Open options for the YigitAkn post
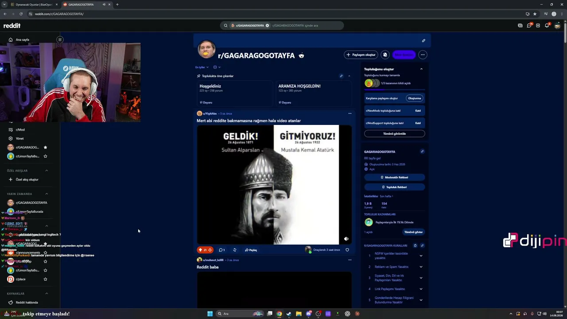Viewport: 567px width, 319px height. (x=350, y=113)
